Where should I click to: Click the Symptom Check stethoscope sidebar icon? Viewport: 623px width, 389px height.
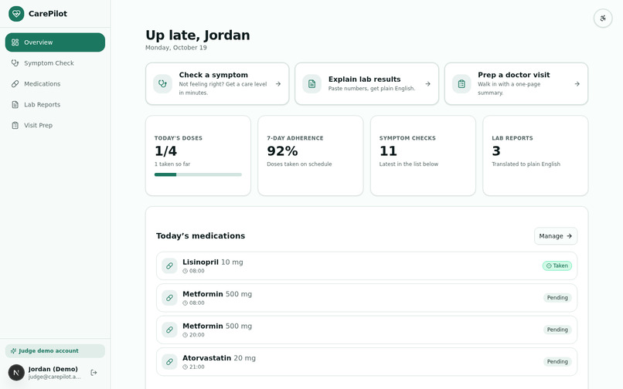pos(15,63)
